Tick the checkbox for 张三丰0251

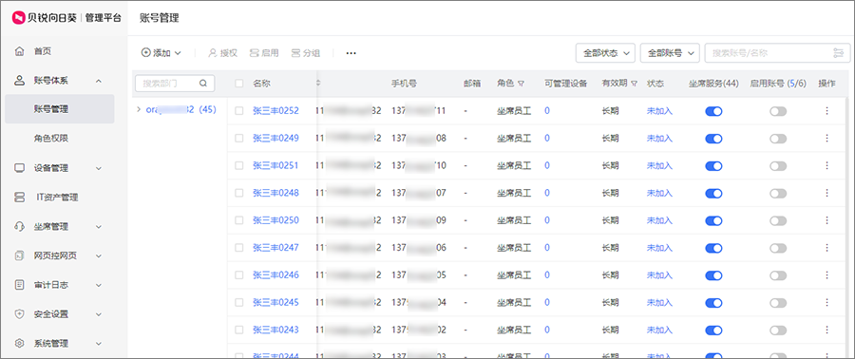click(238, 165)
